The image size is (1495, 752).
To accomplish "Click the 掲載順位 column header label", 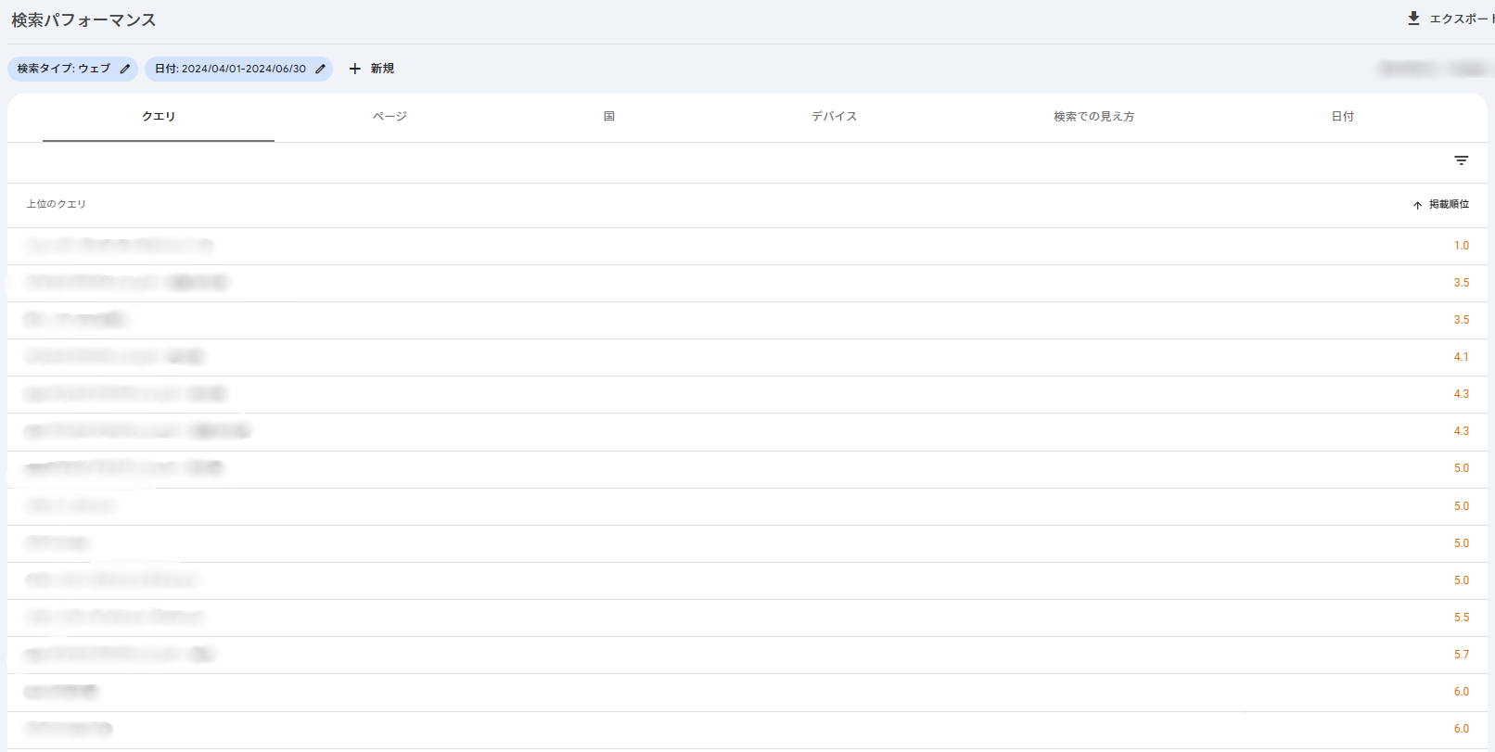I will tap(1449, 204).
